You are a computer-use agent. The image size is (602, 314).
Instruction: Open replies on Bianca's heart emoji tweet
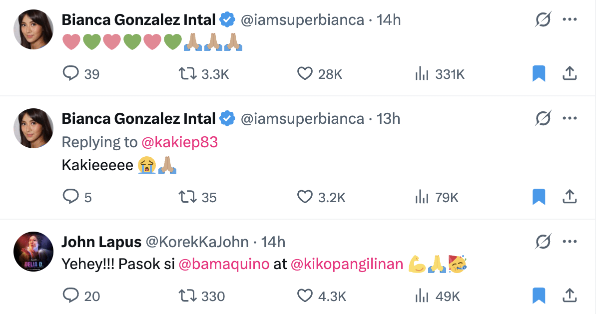[x=71, y=73]
